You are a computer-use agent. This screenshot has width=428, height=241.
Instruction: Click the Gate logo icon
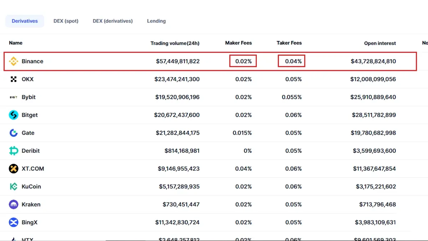click(x=14, y=133)
